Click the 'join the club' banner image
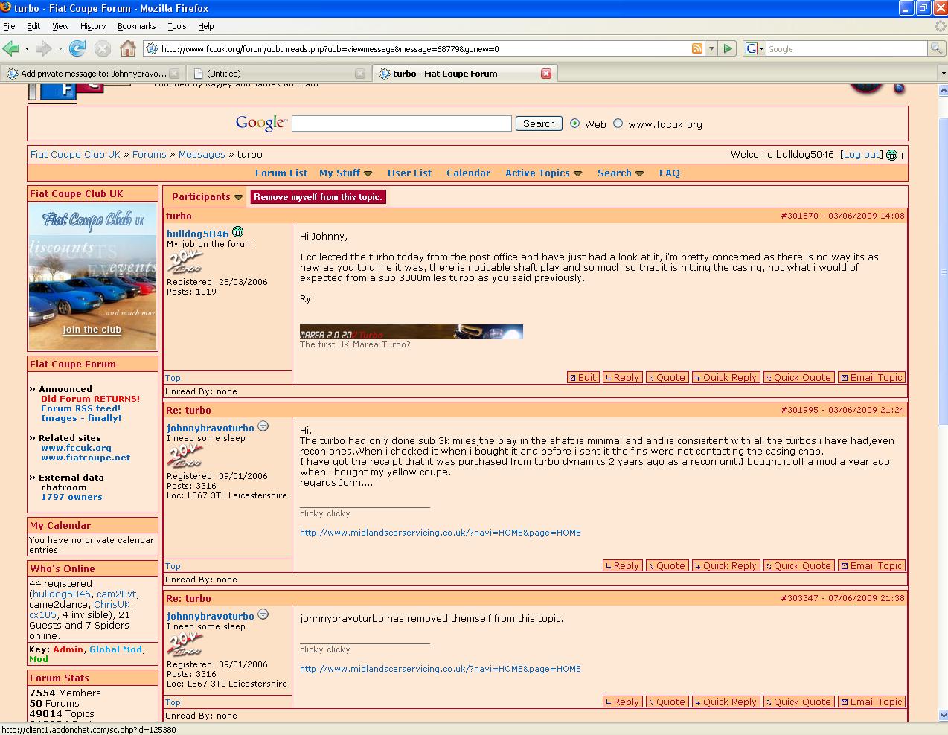The height and width of the screenshot is (735, 948). [92, 276]
